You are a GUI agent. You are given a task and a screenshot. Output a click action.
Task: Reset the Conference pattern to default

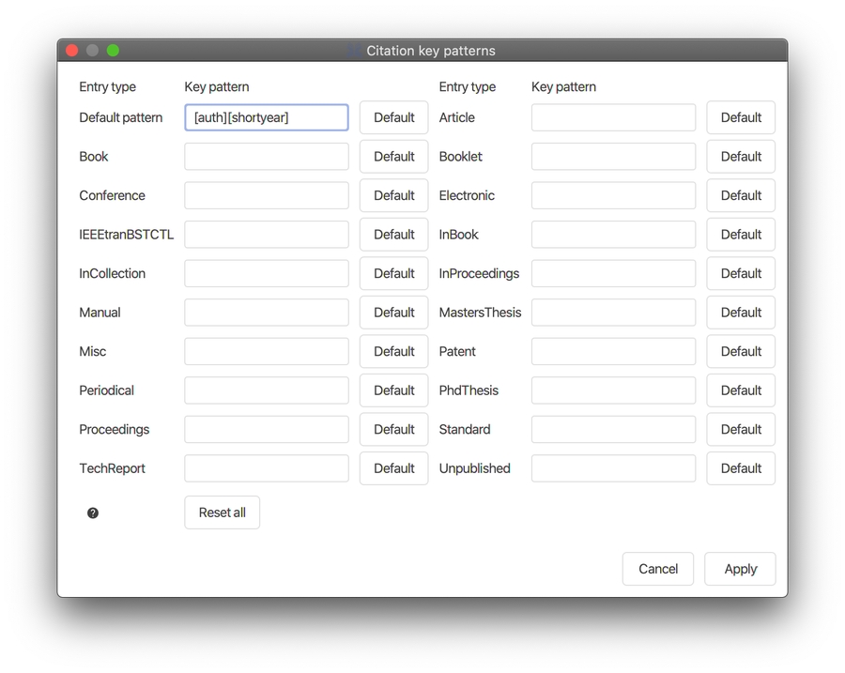click(x=393, y=195)
